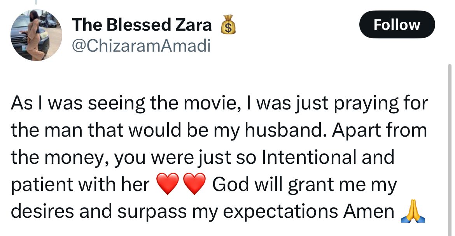This screenshot has width=455, height=236.
Task: Click the phrase Apart from in the tweet
Action: [380, 130]
